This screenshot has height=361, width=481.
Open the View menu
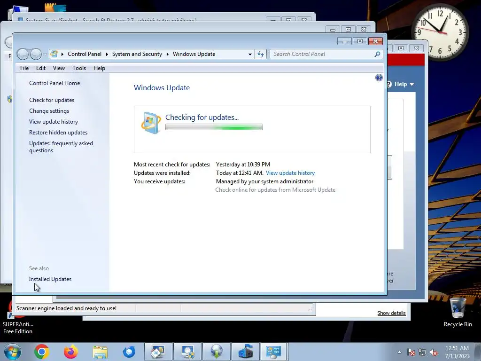[x=59, y=68]
